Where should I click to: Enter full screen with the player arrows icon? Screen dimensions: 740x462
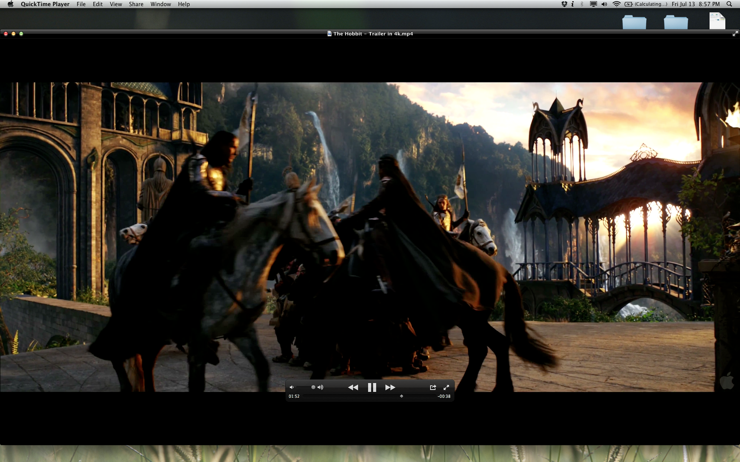[446, 387]
